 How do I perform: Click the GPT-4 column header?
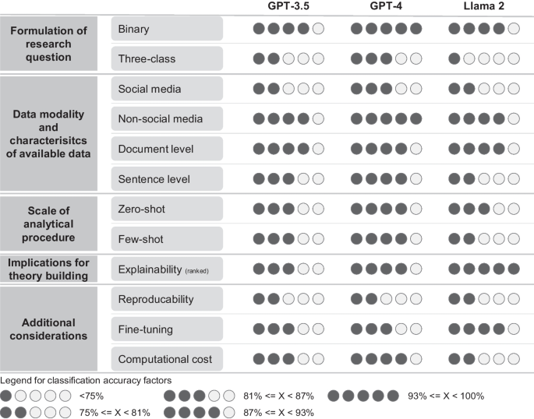coord(386,6)
